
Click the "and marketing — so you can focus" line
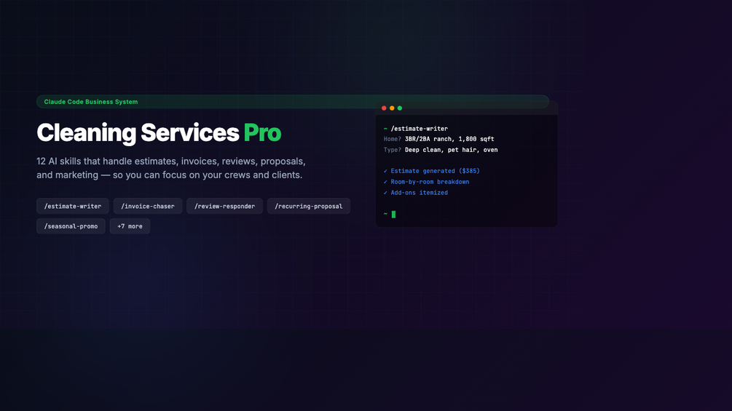tap(170, 175)
